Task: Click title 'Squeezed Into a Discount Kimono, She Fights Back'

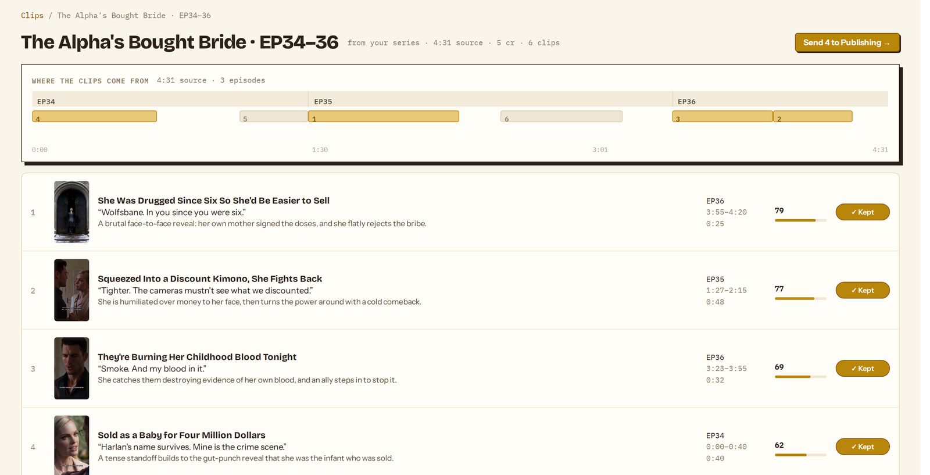Action: [x=210, y=279]
